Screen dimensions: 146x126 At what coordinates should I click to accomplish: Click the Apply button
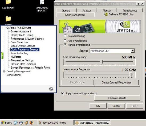[x=135, y=106]
